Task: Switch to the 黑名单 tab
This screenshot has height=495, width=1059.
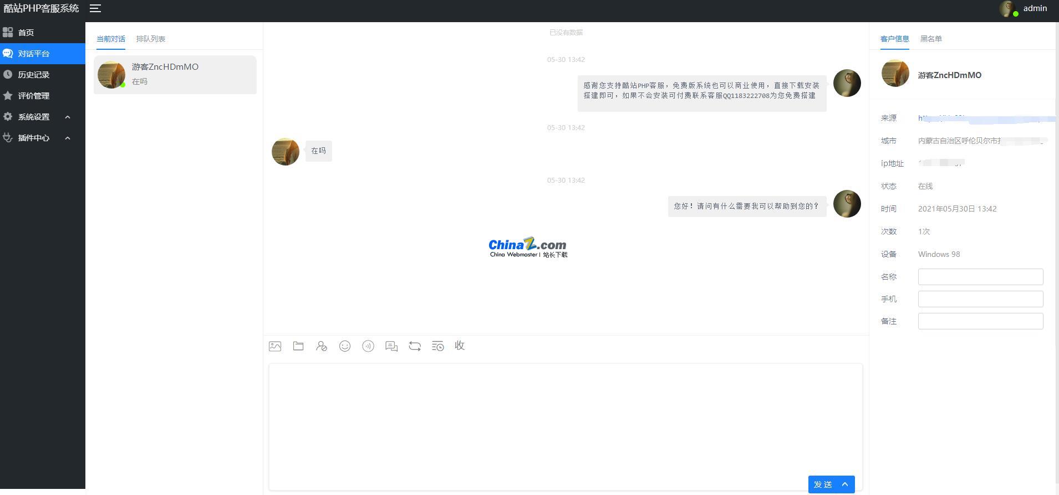Action: [931, 39]
